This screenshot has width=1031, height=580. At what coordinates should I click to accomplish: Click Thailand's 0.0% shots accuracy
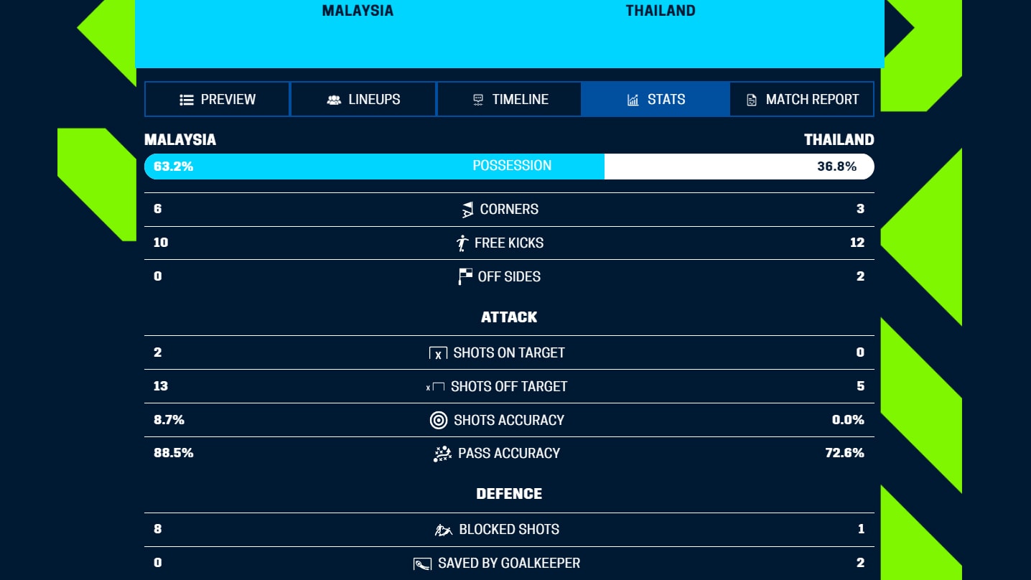click(848, 420)
